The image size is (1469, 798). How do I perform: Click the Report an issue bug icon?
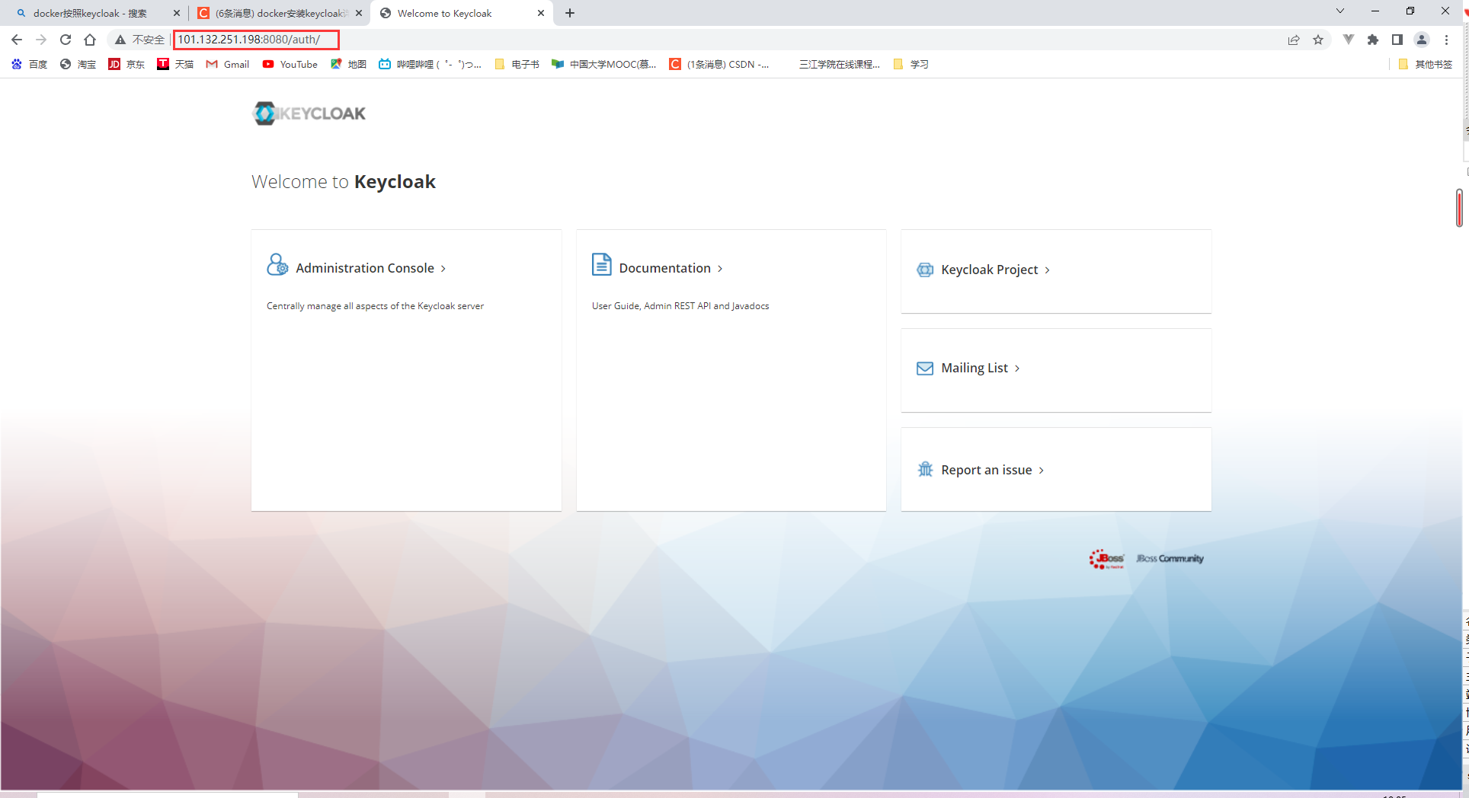click(x=925, y=469)
